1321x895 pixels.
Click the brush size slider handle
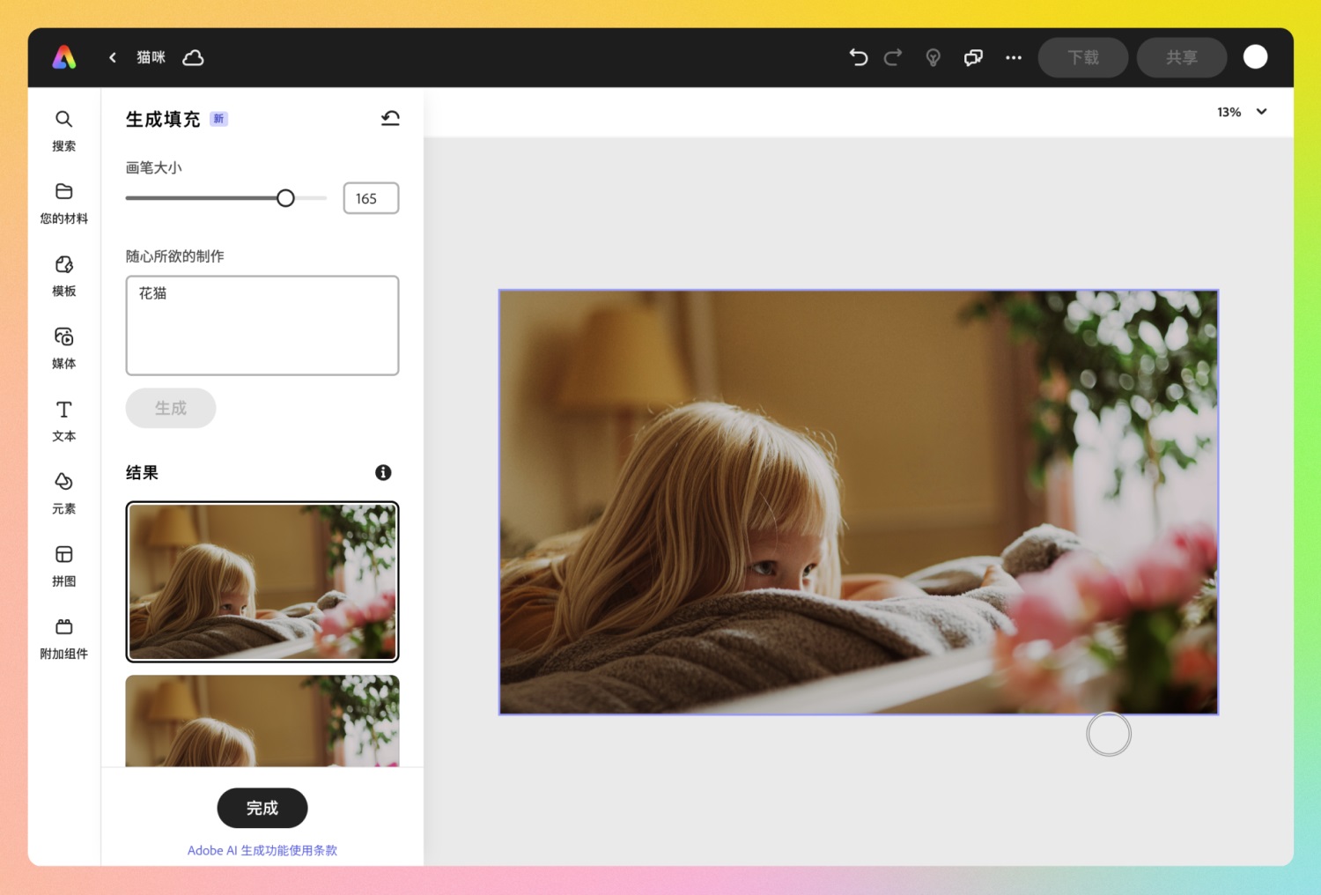pyautogui.click(x=285, y=198)
